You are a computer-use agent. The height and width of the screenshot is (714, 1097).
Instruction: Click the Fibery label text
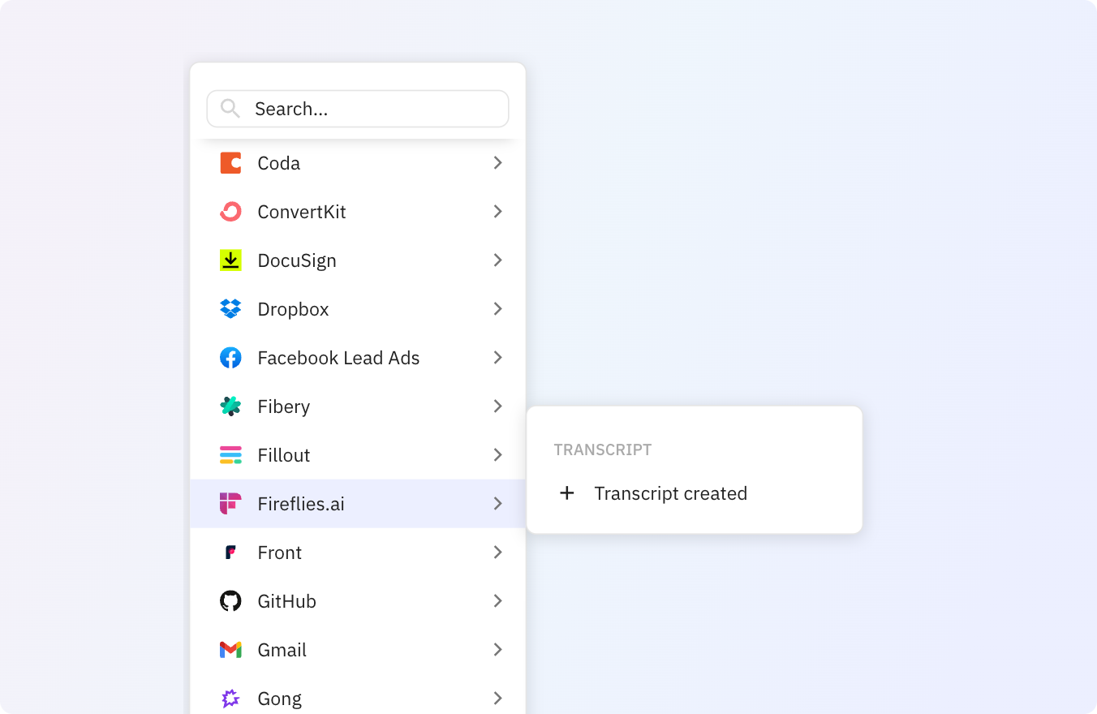pyautogui.click(x=284, y=406)
